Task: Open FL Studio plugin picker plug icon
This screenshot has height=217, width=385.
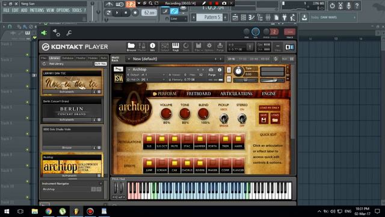Action: point(285,17)
